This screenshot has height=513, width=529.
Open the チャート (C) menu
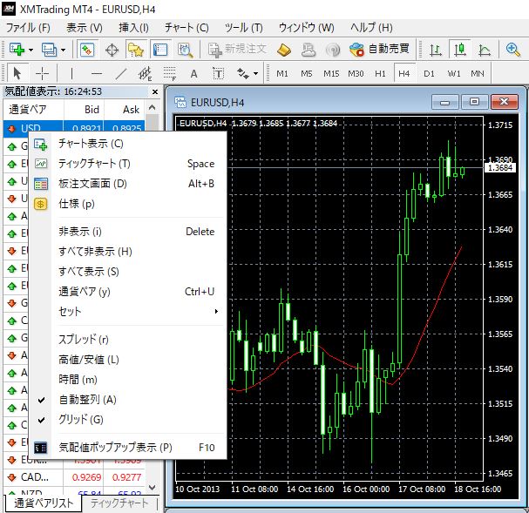tap(187, 27)
